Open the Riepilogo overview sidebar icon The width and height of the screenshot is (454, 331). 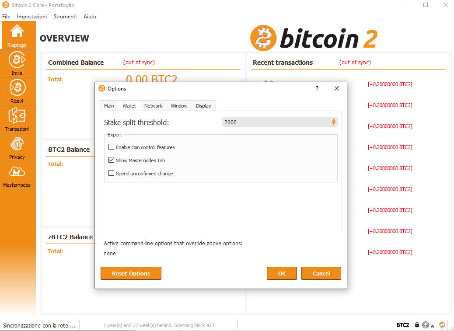pyautogui.click(x=17, y=35)
